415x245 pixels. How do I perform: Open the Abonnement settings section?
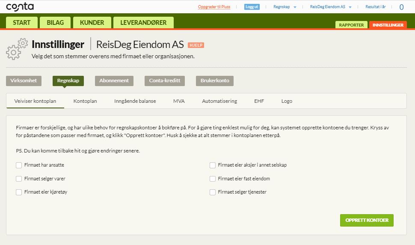click(x=114, y=81)
